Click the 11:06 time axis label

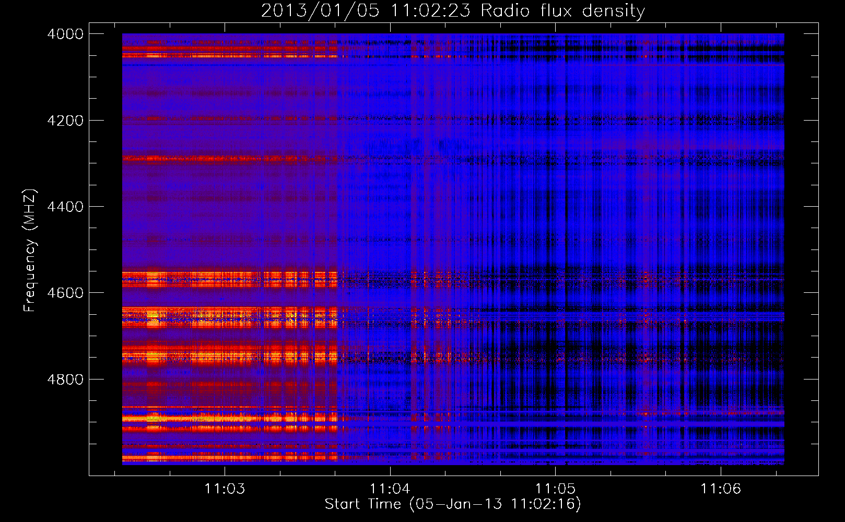click(721, 489)
